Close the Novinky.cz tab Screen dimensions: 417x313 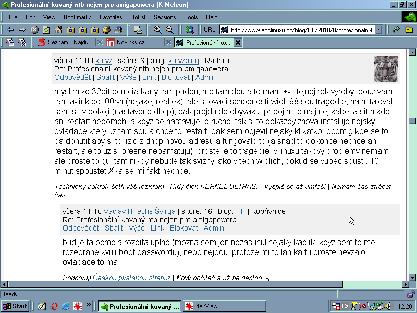click(x=168, y=42)
